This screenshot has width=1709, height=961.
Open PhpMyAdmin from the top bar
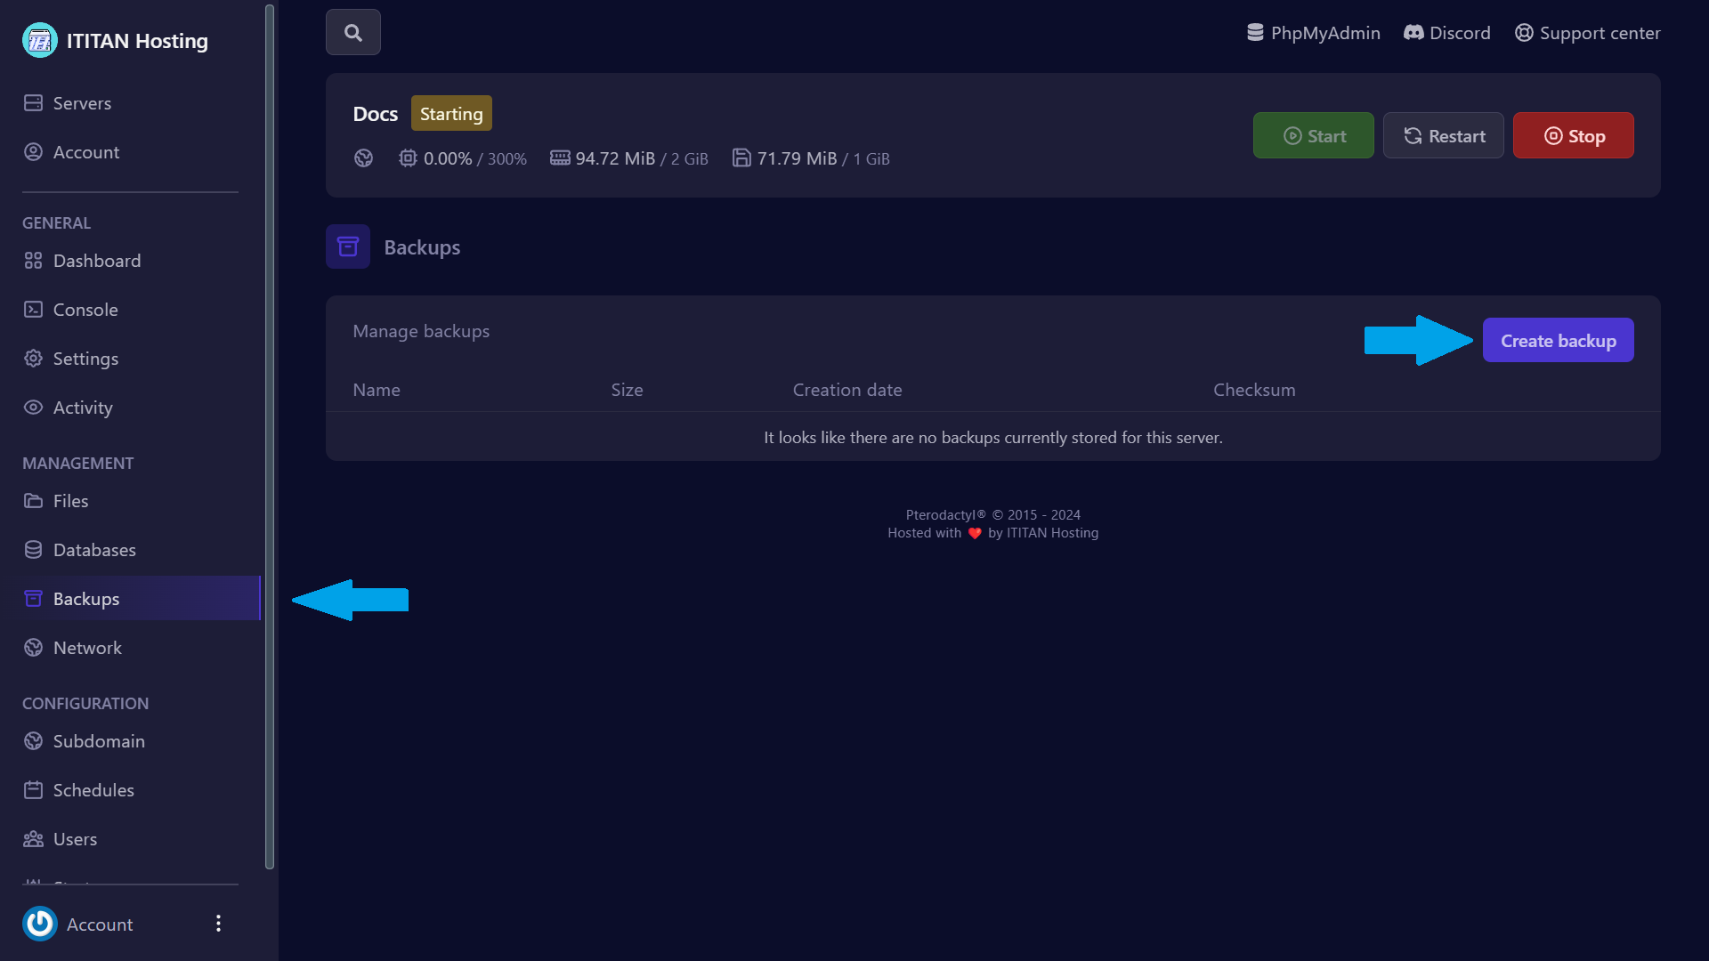[x=1313, y=33]
